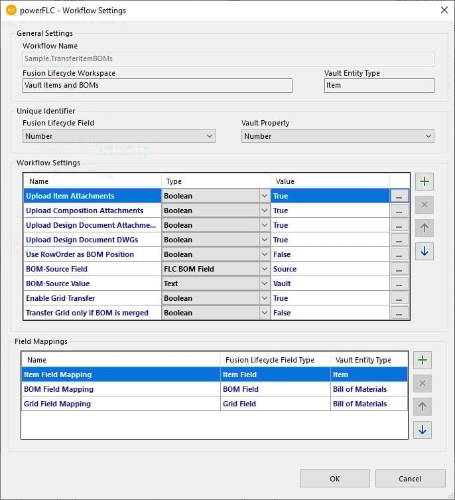Image resolution: width=455 pixels, height=500 pixels.
Task: Open type dropdown for Use RowOrder as BOM Position
Action: [265, 254]
